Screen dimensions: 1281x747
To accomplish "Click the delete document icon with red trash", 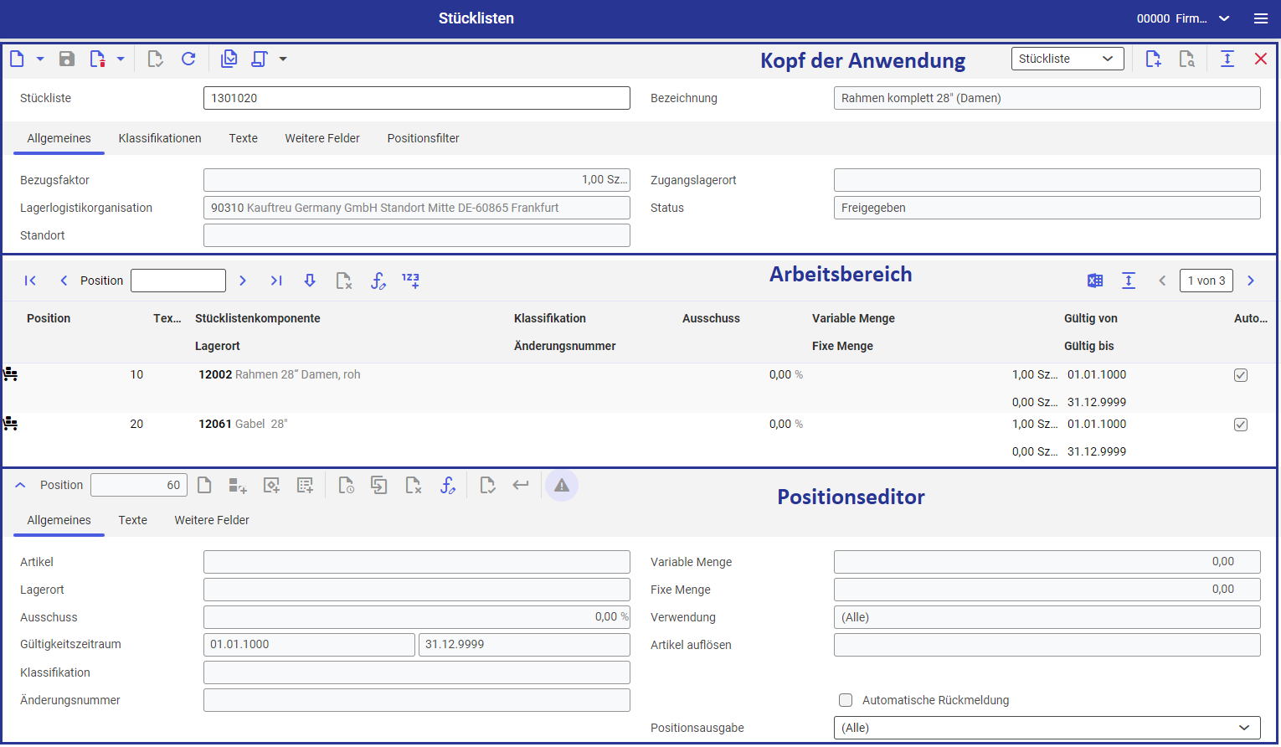I will pyautogui.click(x=98, y=59).
